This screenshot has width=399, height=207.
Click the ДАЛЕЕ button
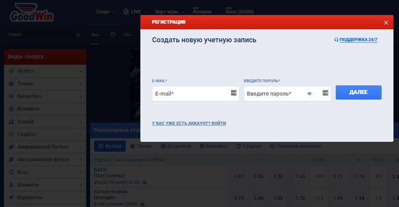(358, 92)
